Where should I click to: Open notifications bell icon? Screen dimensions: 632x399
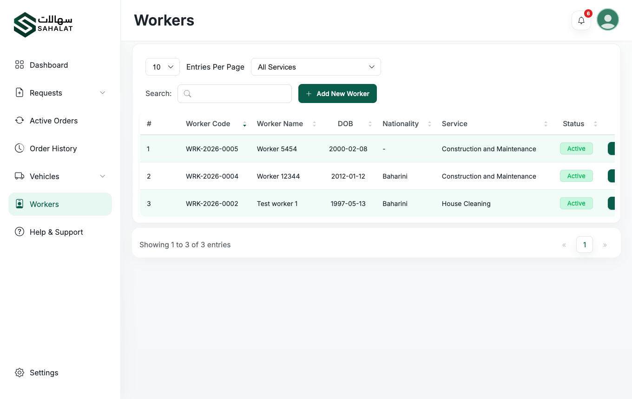coord(581,20)
